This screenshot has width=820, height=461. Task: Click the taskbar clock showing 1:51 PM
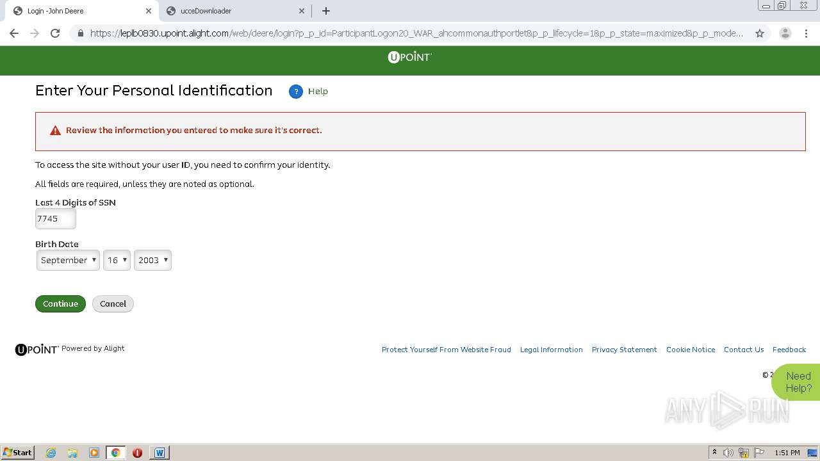pyautogui.click(x=787, y=453)
